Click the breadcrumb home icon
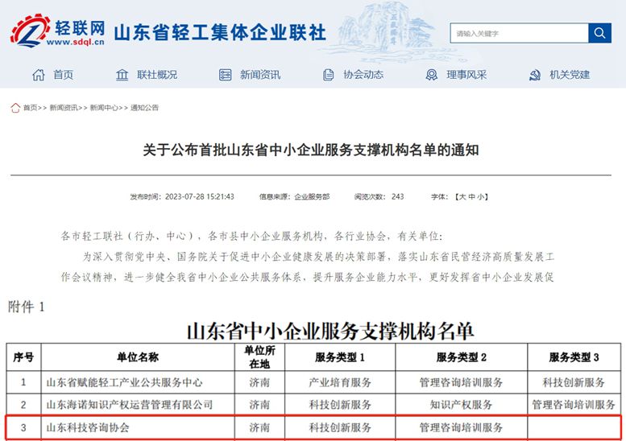The width and height of the screenshot is (626, 441). click(15, 108)
